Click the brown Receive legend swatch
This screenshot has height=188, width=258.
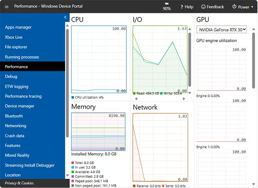pos(134,186)
